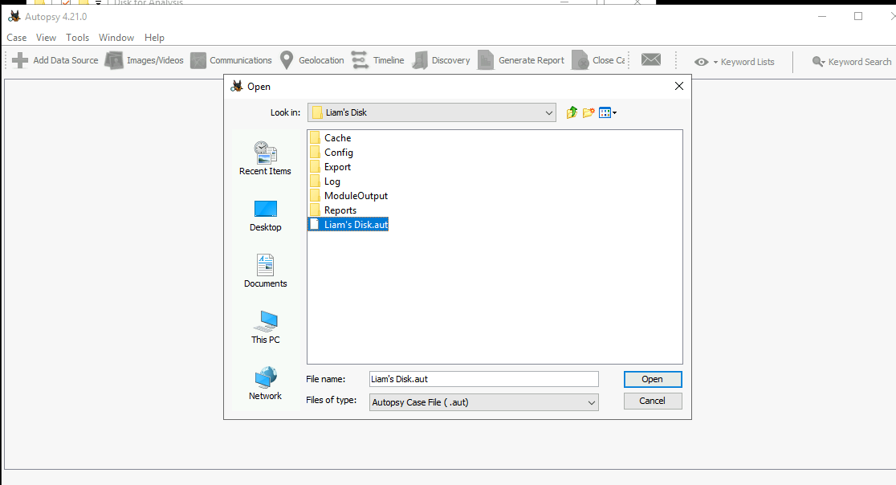Go to Network shortcut in dialog

[265, 383]
